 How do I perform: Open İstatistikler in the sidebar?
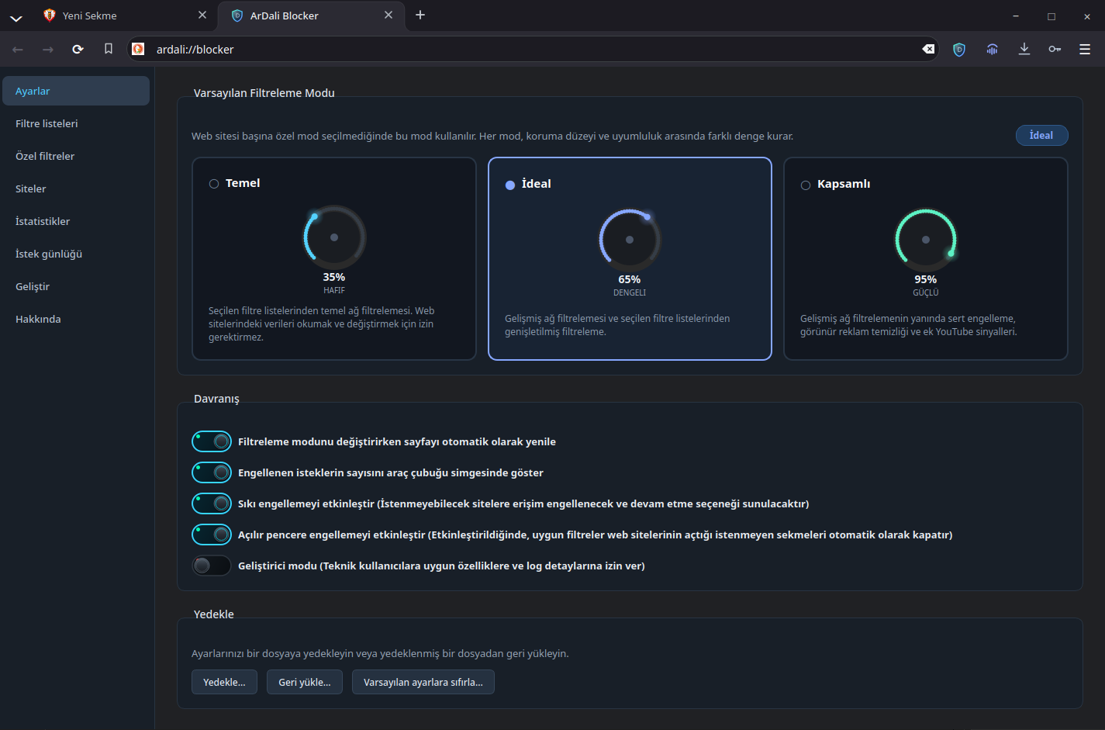click(x=76, y=221)
